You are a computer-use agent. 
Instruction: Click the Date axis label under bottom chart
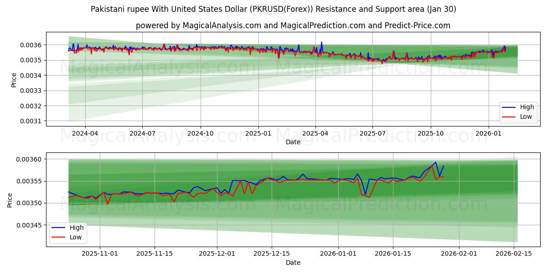[294, 263]
